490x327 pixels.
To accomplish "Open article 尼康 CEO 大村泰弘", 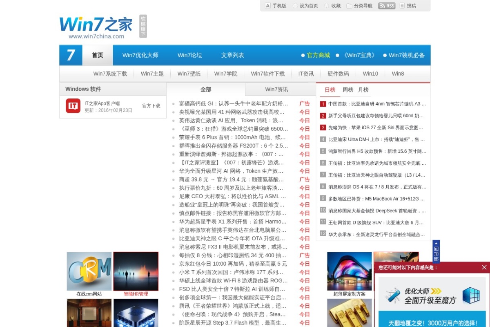I will click(233, 196).
